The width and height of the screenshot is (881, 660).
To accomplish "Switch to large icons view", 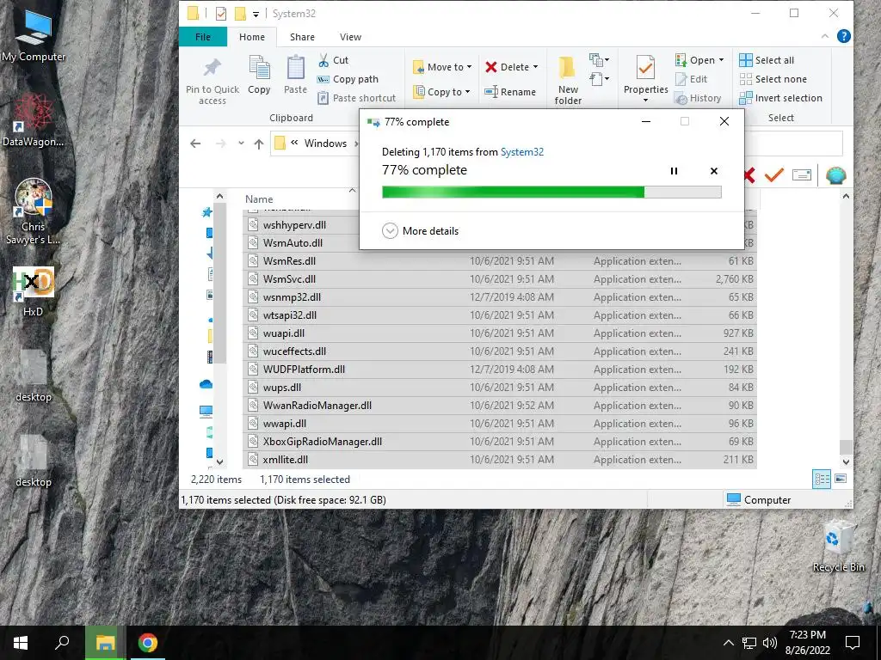I will (x=841, y=479).
